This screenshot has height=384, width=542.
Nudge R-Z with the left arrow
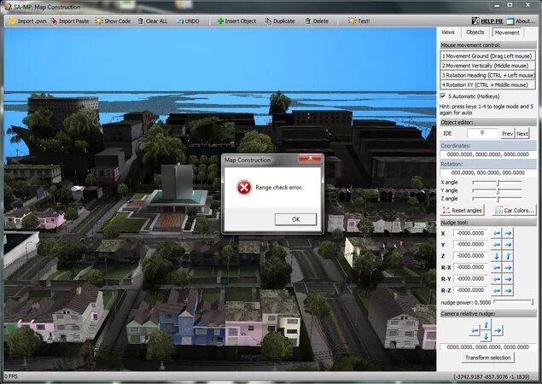[x=497, y=290]
